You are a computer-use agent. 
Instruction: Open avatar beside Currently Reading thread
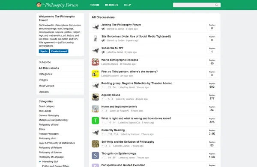click(x=96, y=132)
